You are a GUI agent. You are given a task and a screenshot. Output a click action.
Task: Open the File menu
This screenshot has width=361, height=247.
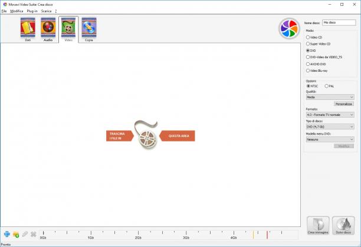(4, 11)
